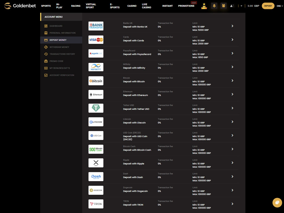Viewport: 284px width, 213px height.
Task: Click the Personal Information badge icon
Action: coord(46,33)
